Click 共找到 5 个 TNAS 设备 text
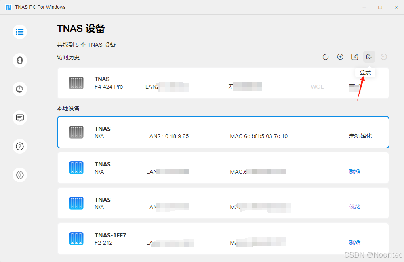The width and height of the screenshot is (404, 262). coord(86,45)
